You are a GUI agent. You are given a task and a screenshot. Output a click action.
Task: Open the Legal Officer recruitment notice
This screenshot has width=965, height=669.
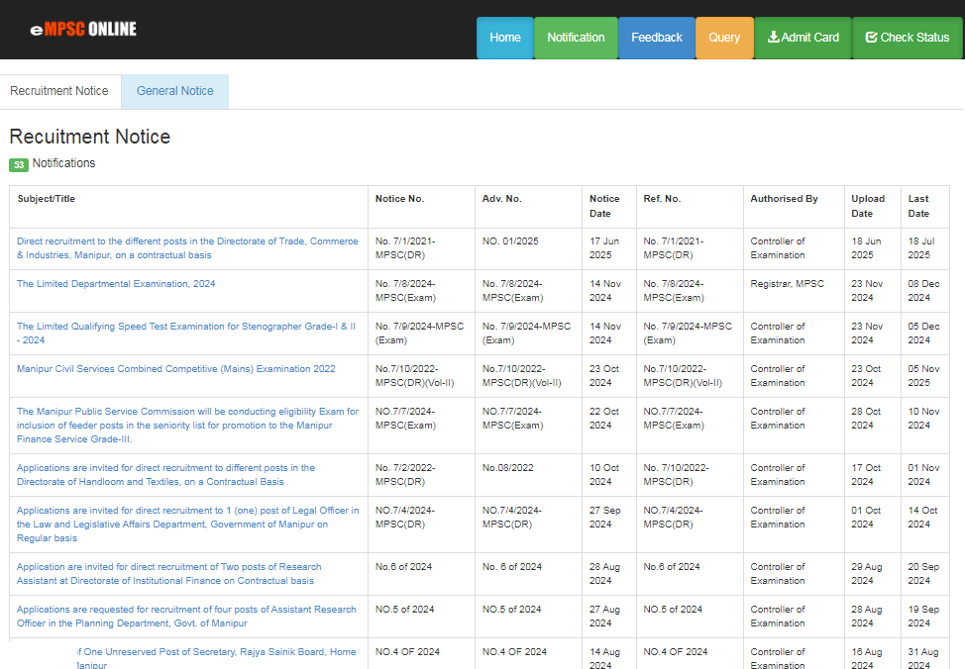(x=187, y=525)
